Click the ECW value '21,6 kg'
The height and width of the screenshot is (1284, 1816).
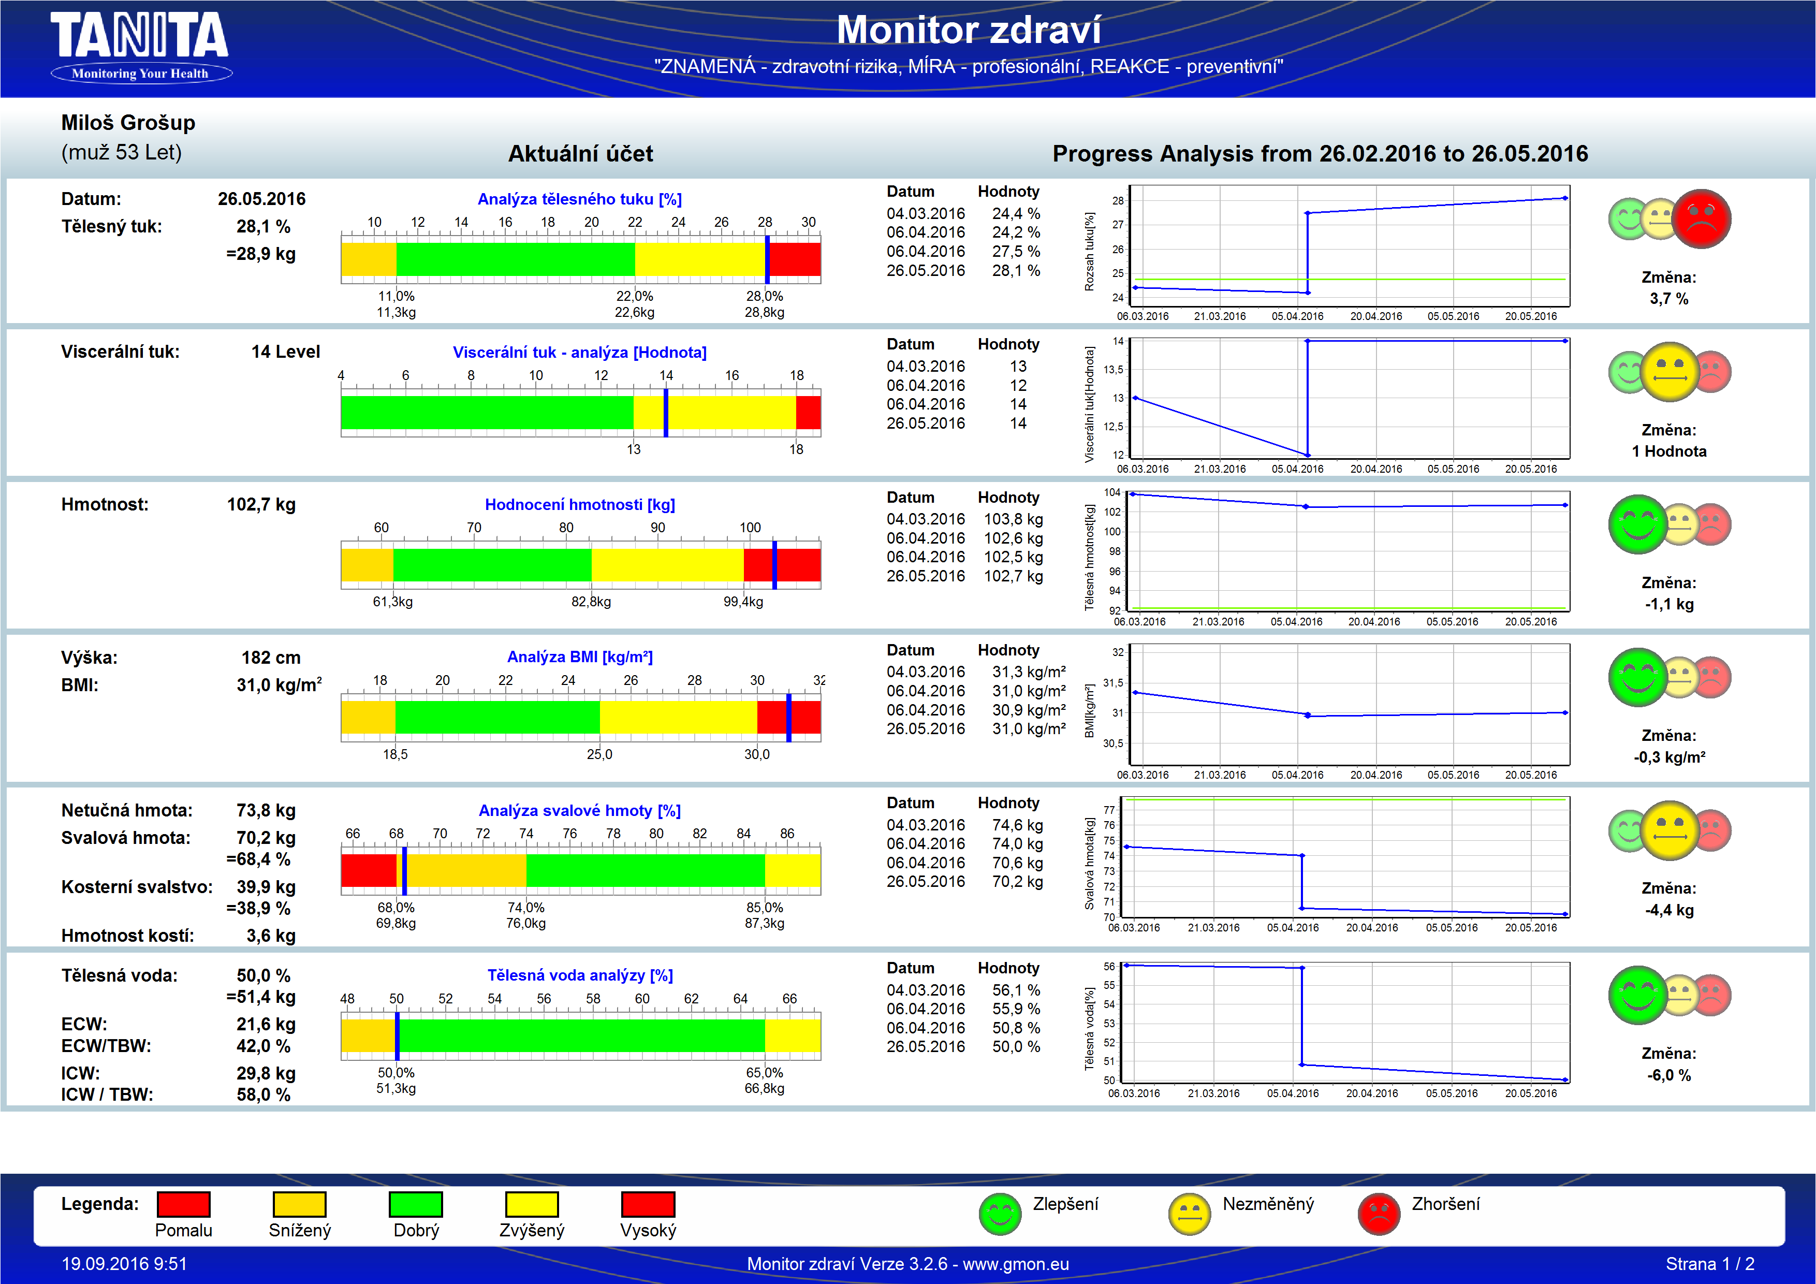(x=266, y=1025)
